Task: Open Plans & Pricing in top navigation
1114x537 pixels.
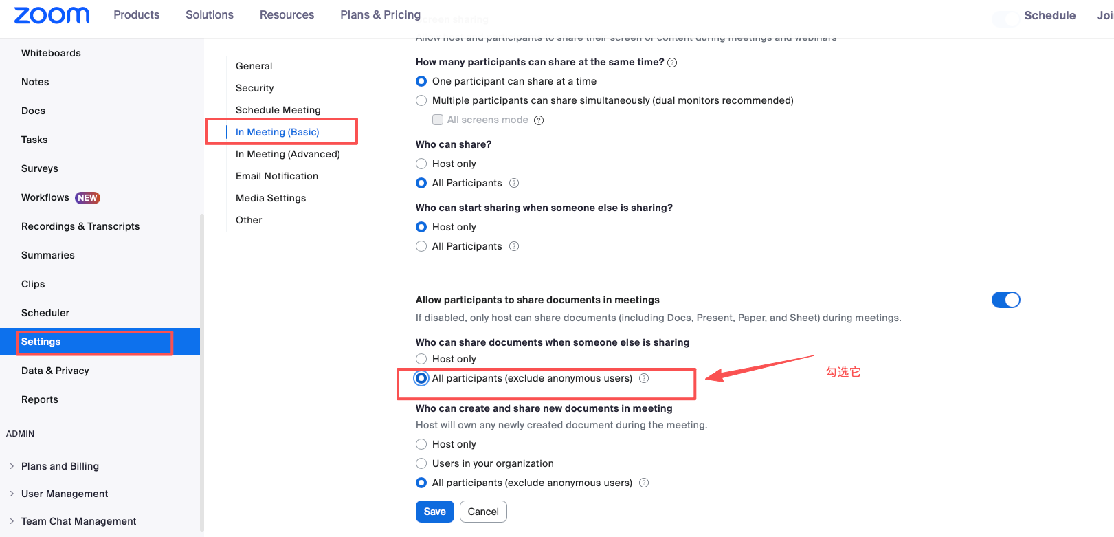Action: [x=380, y=15]
